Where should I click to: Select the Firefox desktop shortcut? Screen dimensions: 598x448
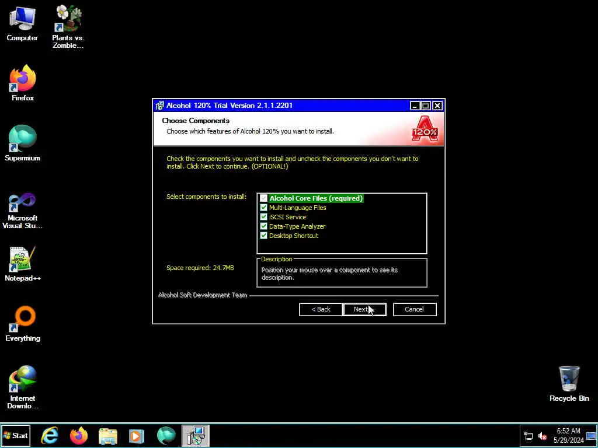click(x=23, y=83)
